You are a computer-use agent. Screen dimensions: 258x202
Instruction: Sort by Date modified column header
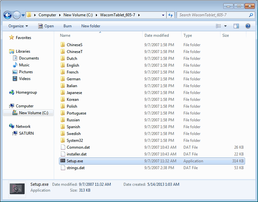162,35
